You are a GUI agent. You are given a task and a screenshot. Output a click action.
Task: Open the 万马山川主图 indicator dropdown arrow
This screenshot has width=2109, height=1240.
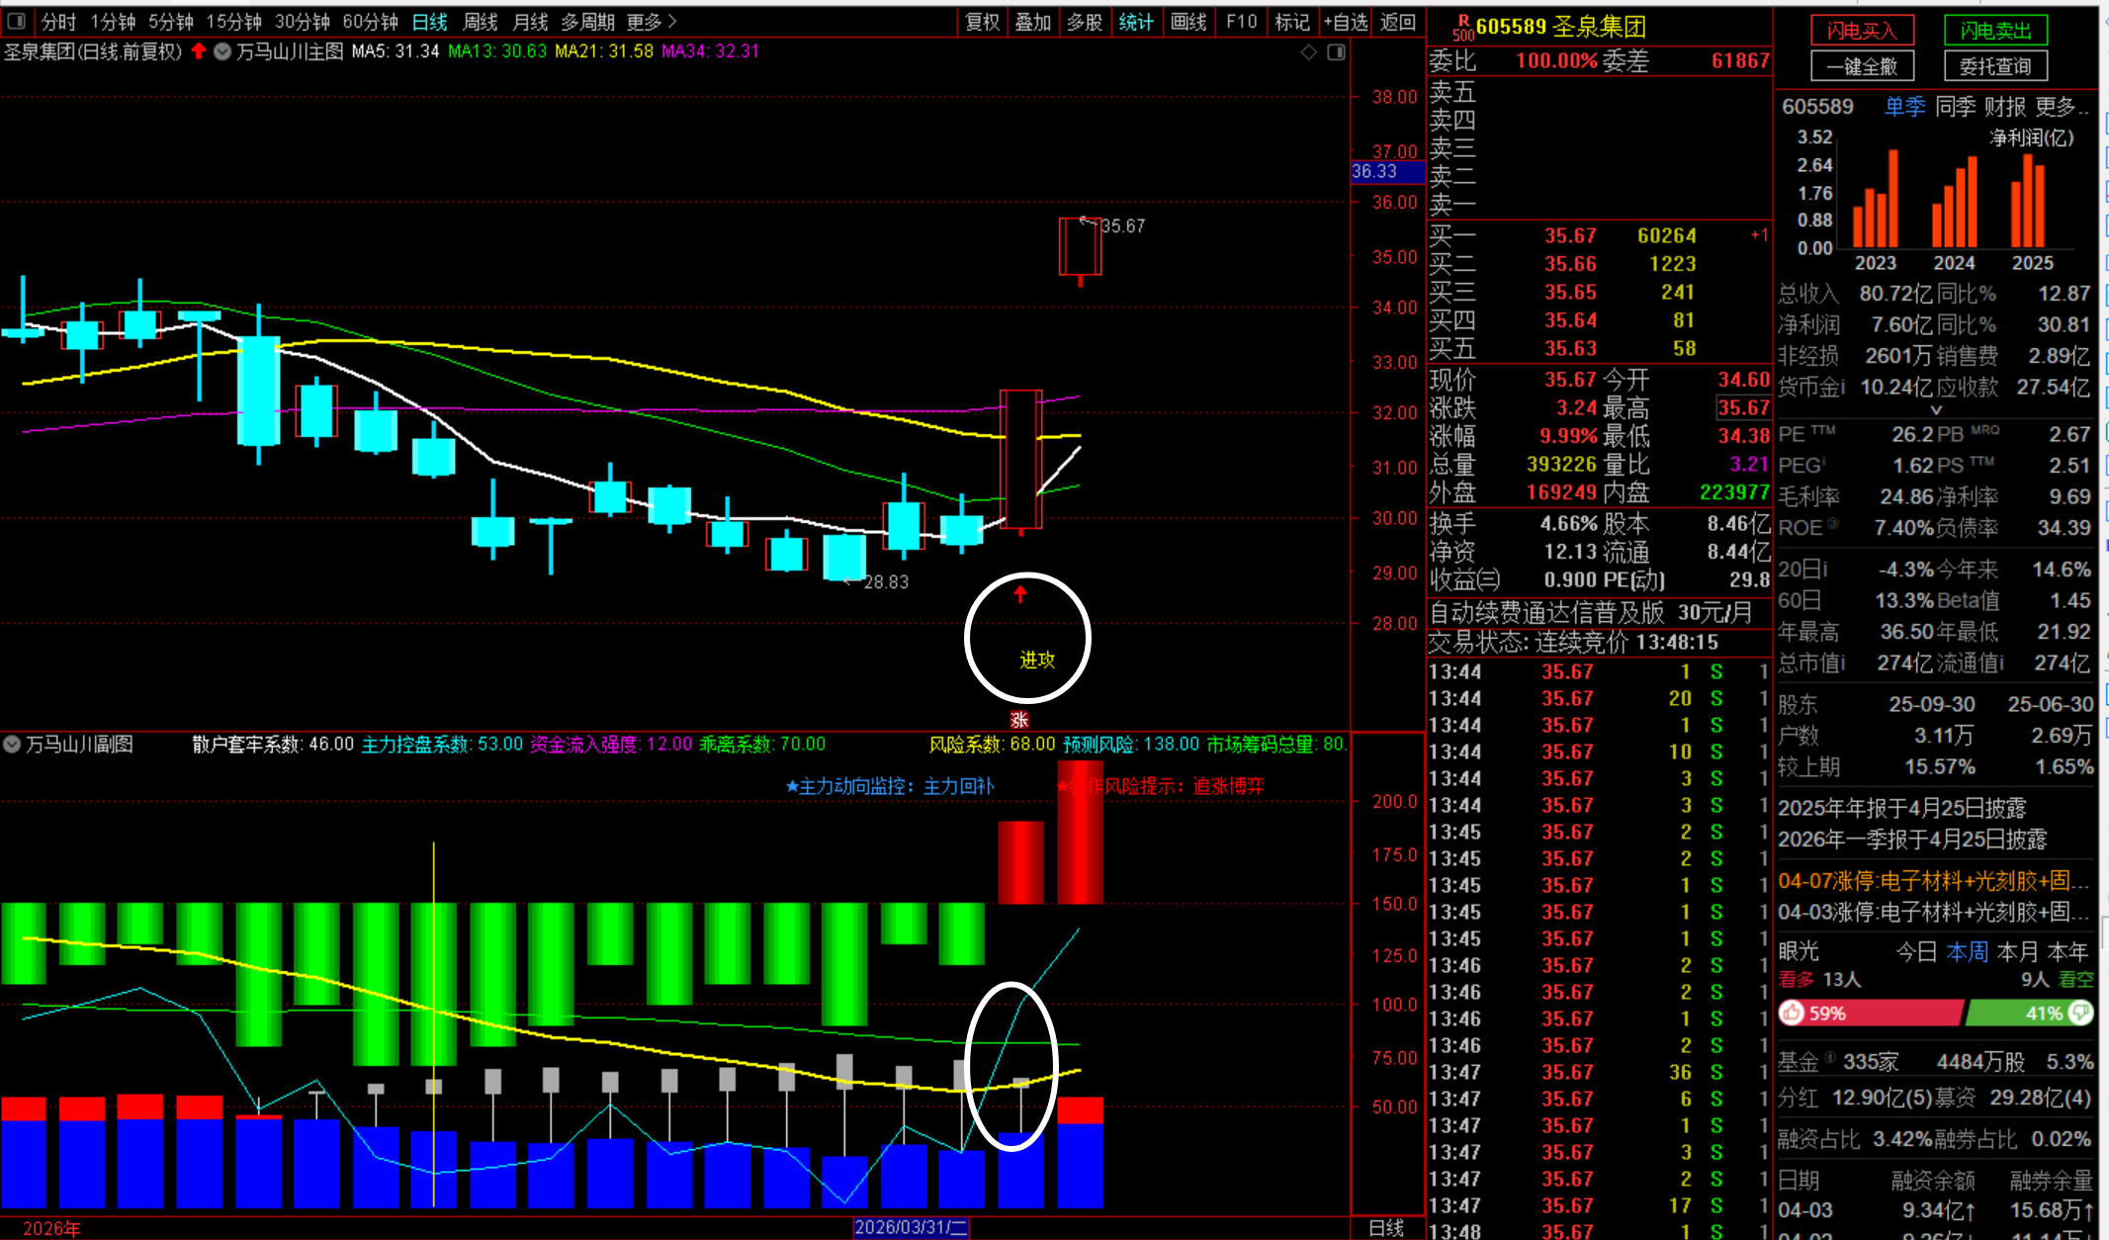coord(222,51)
